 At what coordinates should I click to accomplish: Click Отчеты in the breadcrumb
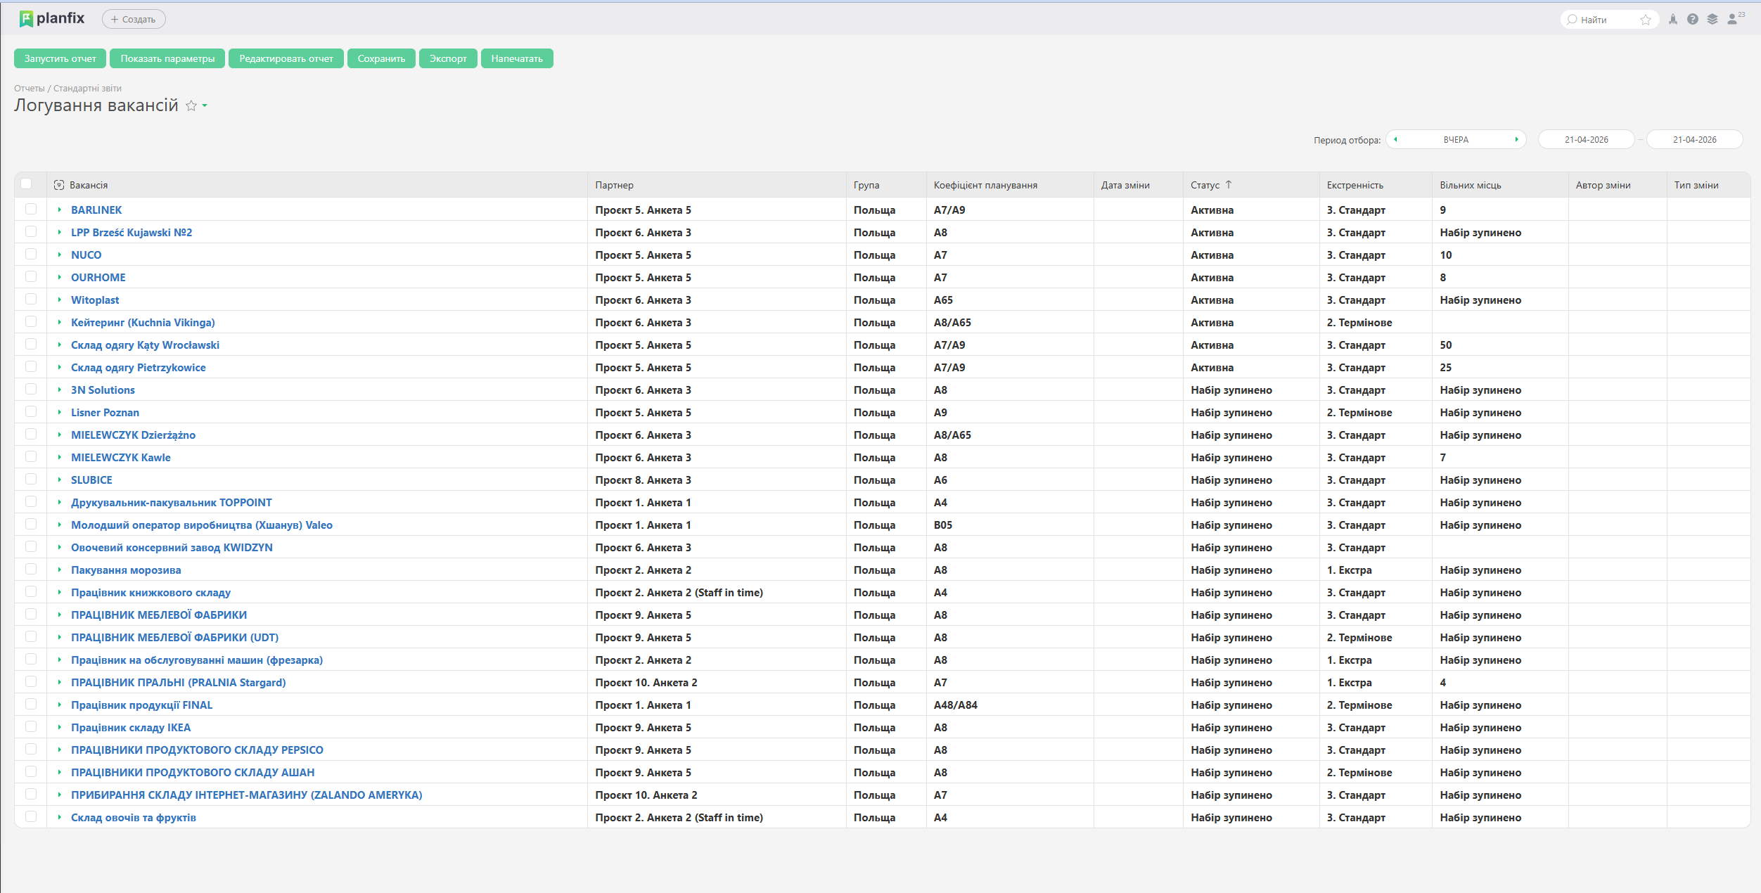coord(29,89)
